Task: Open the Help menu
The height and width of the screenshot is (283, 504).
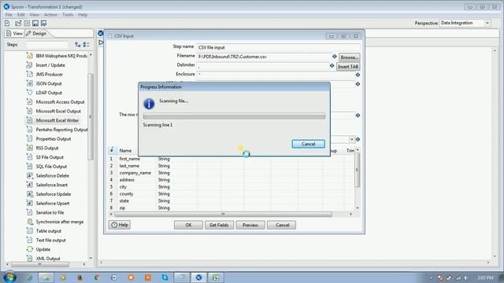Action: pos(83,15)
